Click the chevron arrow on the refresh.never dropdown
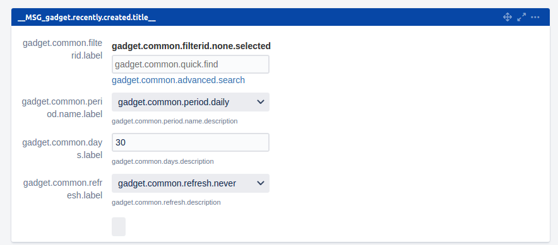 (x=261, y=183)
